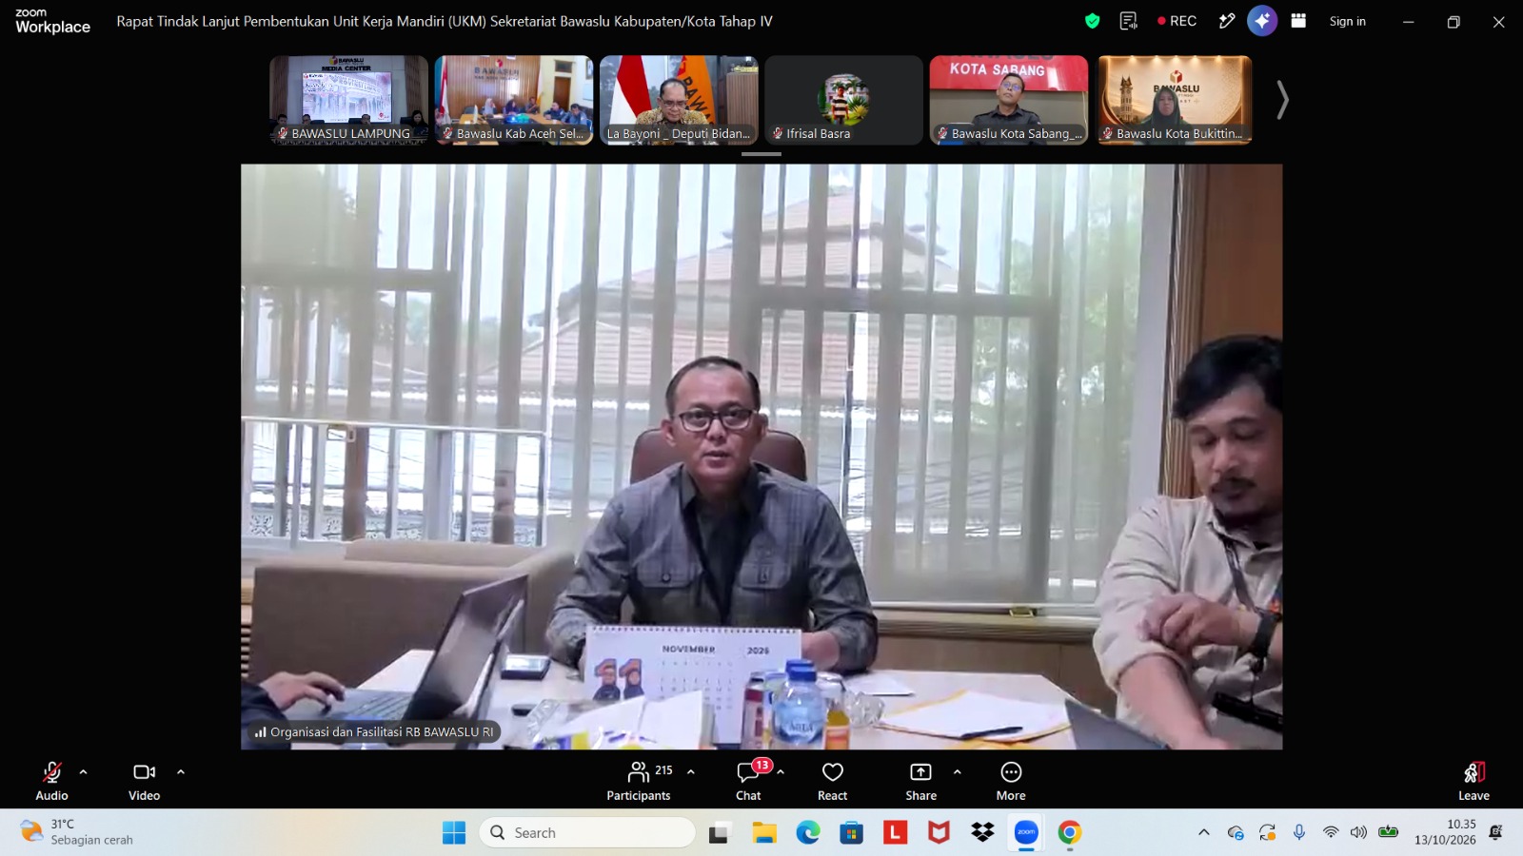The height and width of the screenshot is (856, 1523).
Task: Select the Bawaslu Kab Aceh Sel thumbnail
Action: pos(514,100)
